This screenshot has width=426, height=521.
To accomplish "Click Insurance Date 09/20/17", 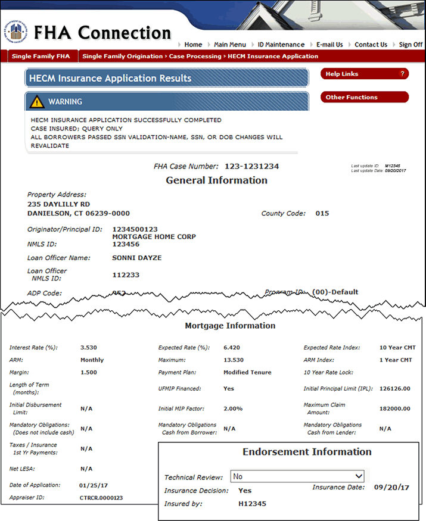I will coord(392,488).
